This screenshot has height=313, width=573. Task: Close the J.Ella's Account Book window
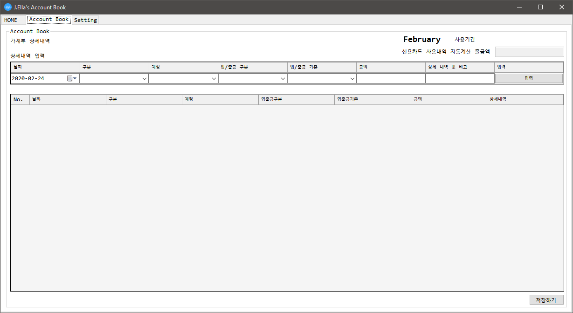click(x=562, y=7)
